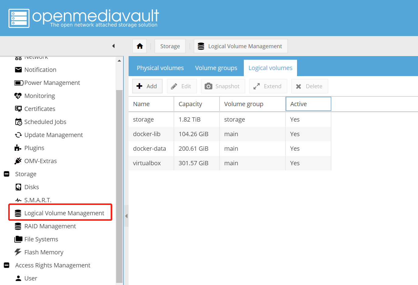Click the pencil icon on Edit
Image resolution: width=418 pixels, height=285 pixels.
[174, 86]
